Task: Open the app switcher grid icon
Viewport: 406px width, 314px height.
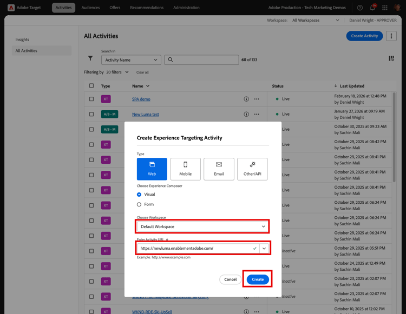Action: (385, 8)
